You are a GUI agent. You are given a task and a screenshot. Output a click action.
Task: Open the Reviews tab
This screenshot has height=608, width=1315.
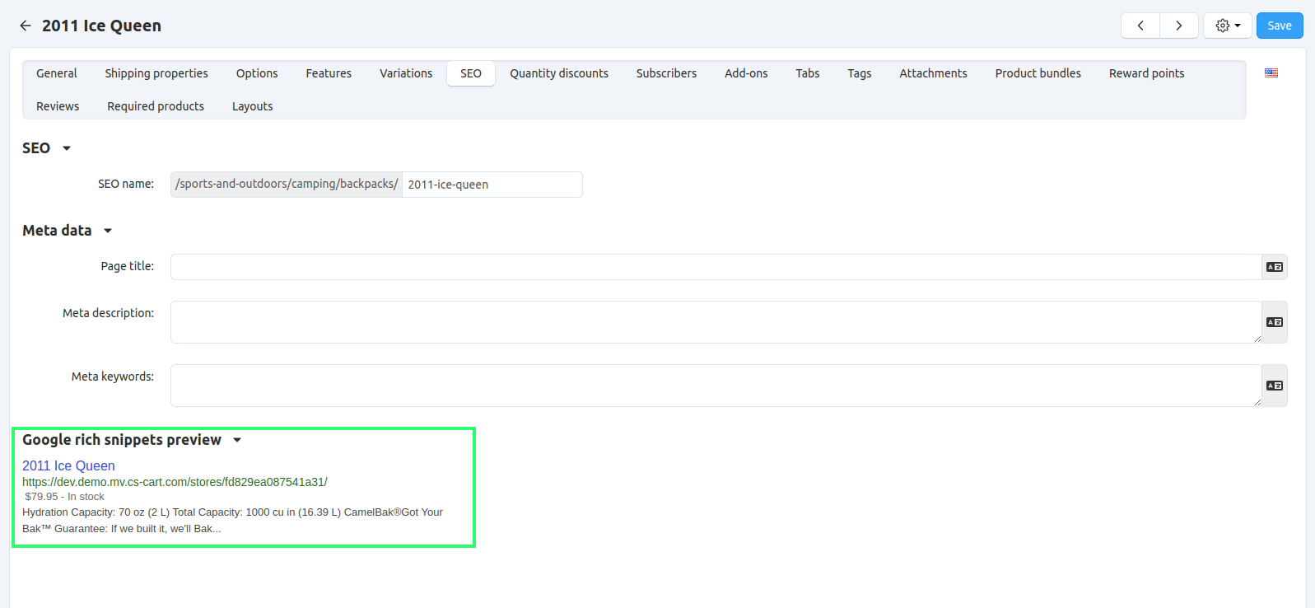[58, 106]
